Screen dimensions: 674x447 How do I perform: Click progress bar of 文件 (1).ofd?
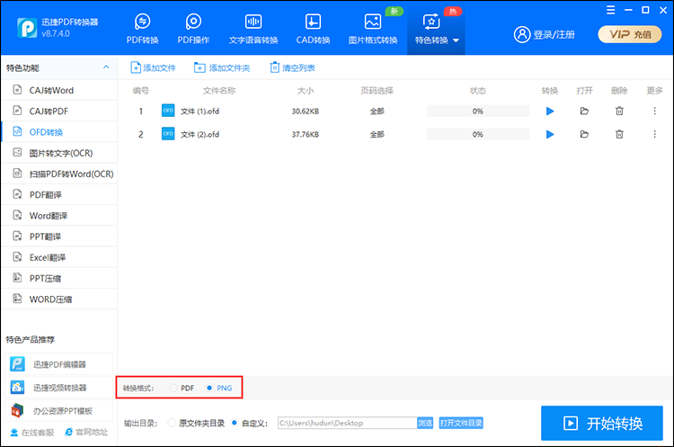pos(478,111)
